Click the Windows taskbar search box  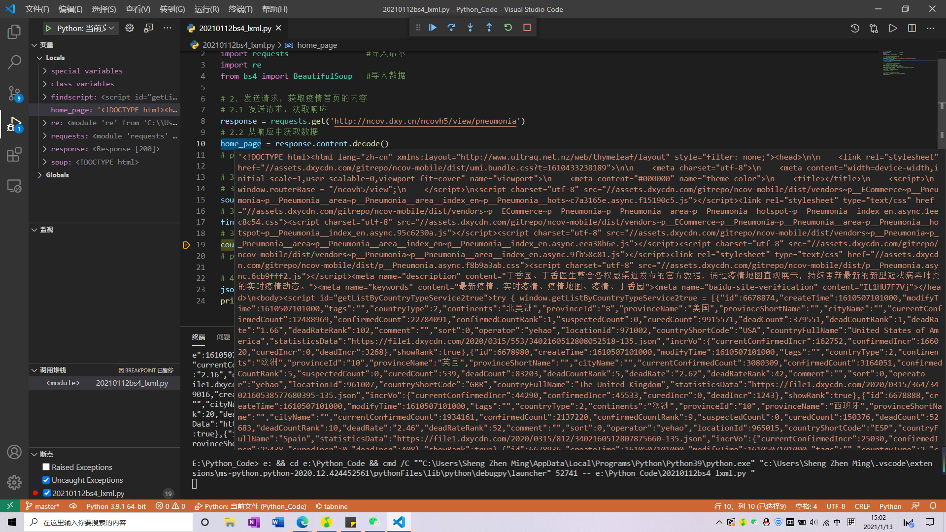pyautogui.click(x=108, y=522)
